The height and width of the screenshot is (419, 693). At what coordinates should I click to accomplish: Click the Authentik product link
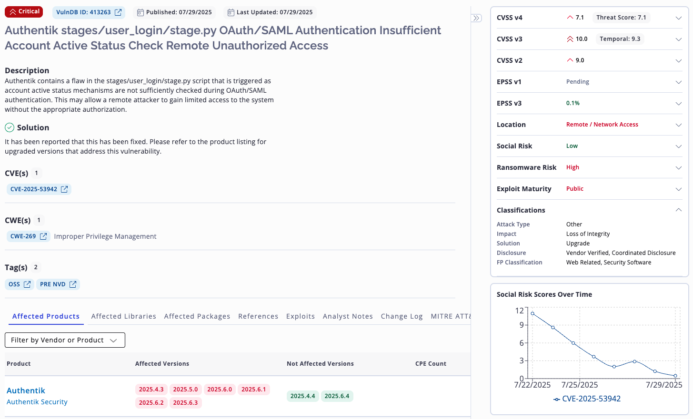pos(26,390)
